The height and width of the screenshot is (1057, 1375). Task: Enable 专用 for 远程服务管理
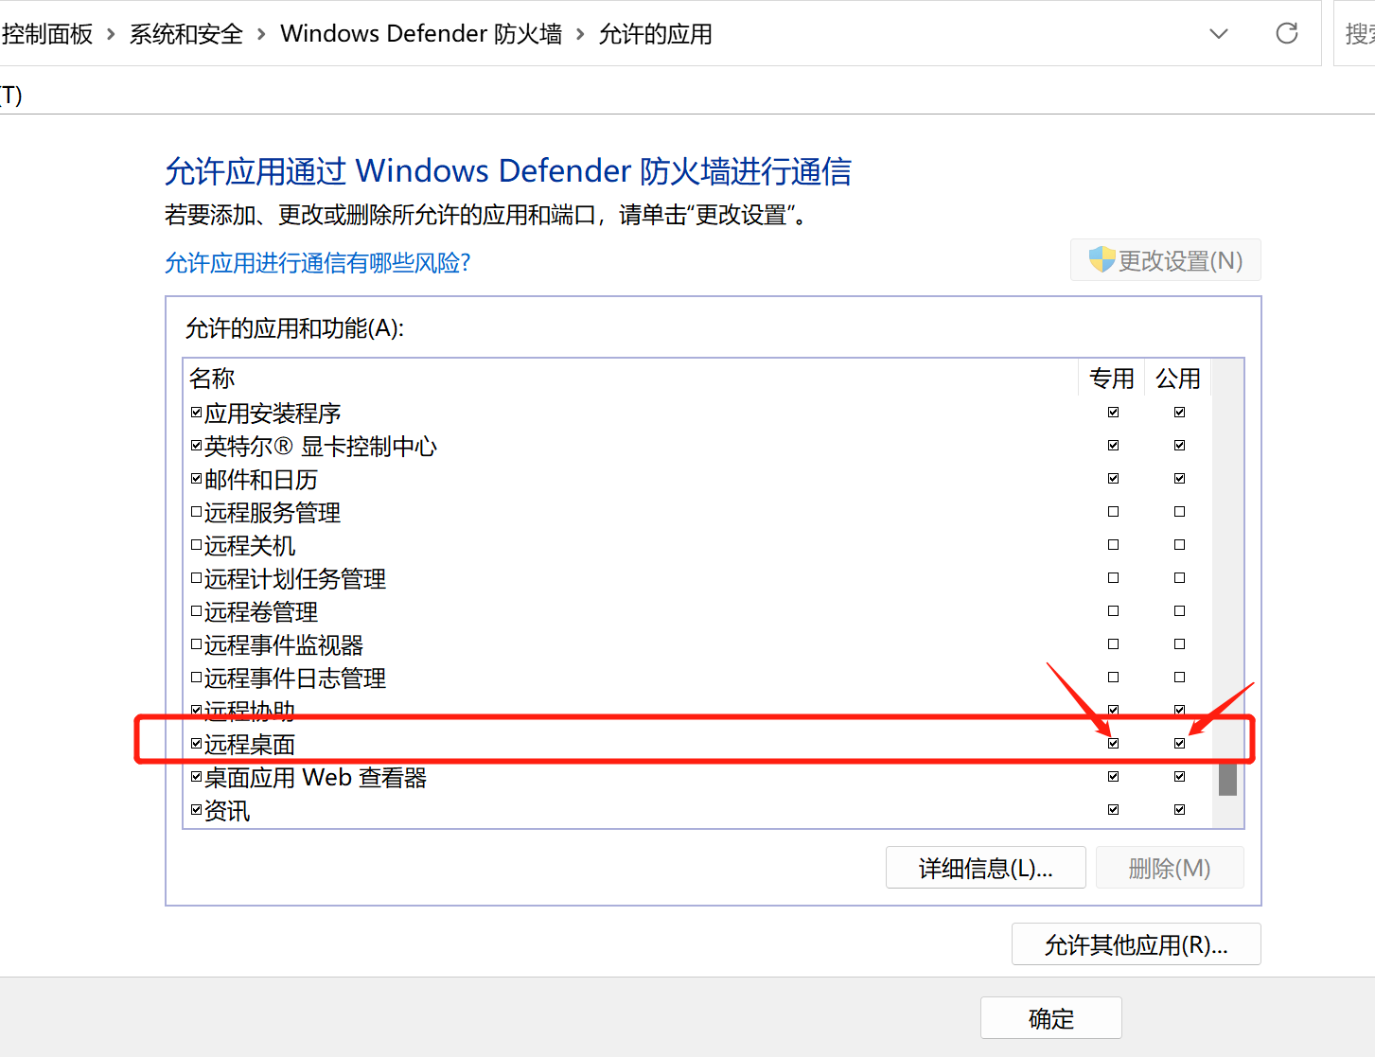1113,512
